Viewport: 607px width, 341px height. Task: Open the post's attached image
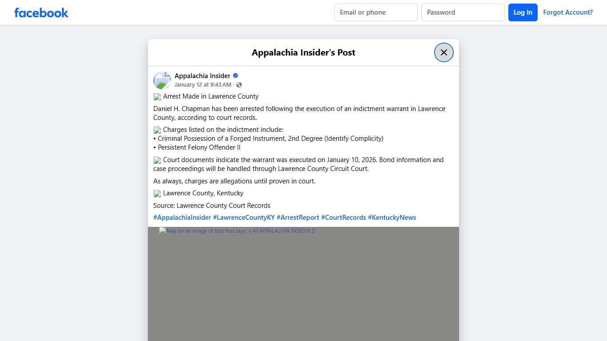click(x=303, y=284)
